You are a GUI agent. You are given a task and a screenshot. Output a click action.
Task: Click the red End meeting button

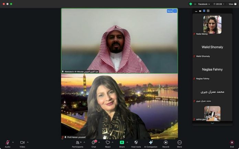click(x=232, y=142)
